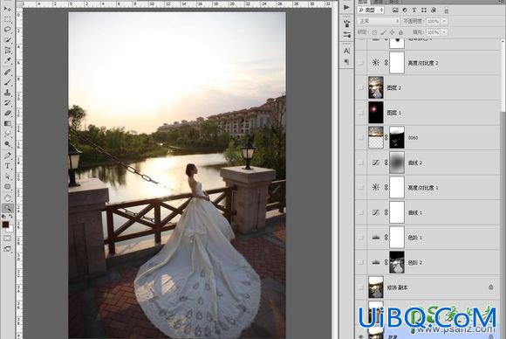Select the Quick Selection tool
The width and height of the screenshot is (506, 339).
click(x=7, y=40)
